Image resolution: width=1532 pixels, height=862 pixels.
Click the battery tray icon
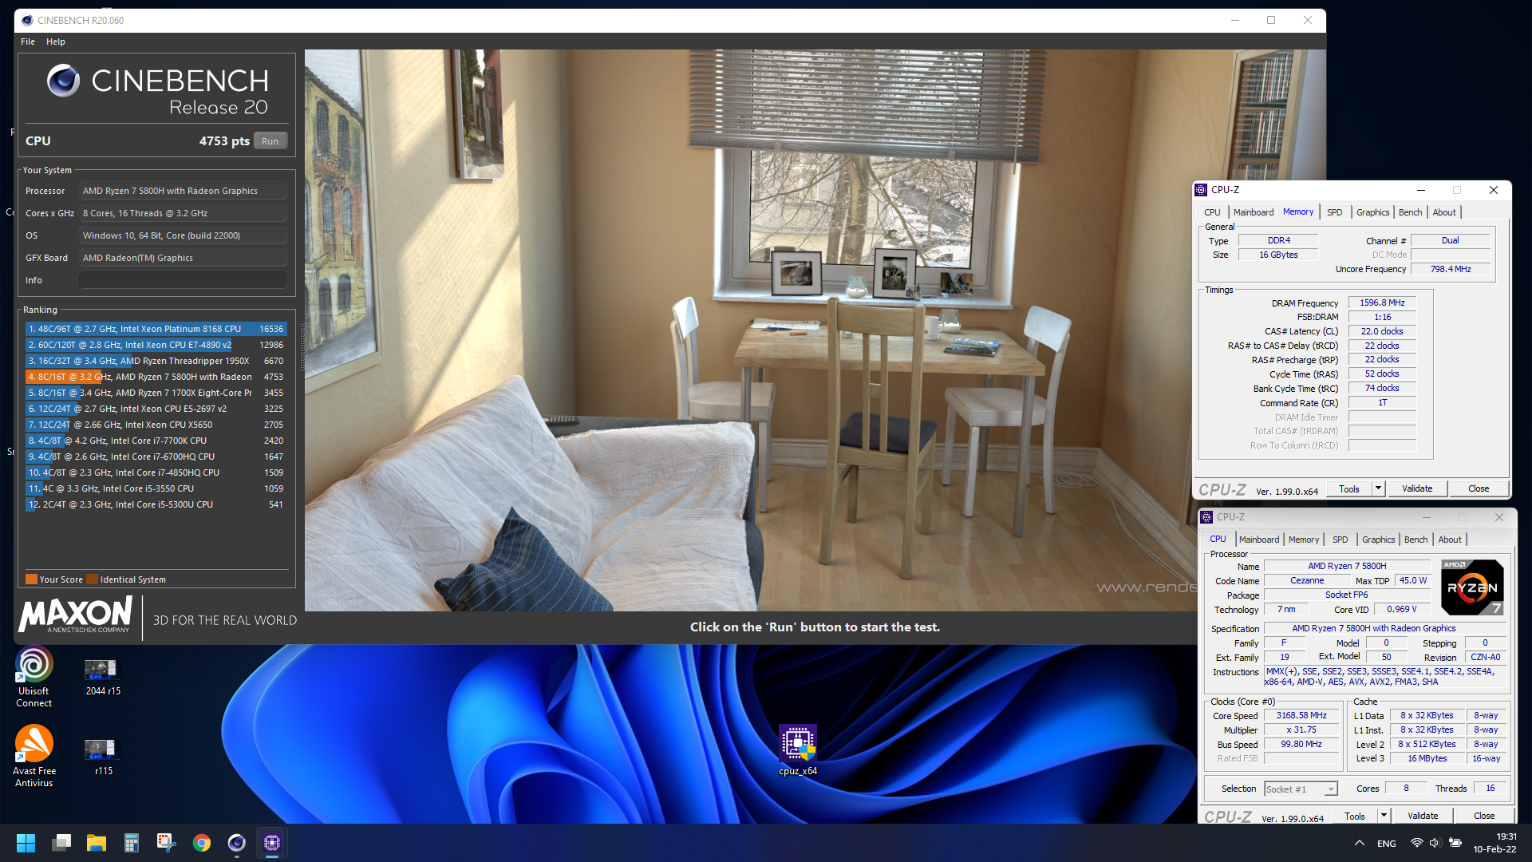tap(1455, 843)
